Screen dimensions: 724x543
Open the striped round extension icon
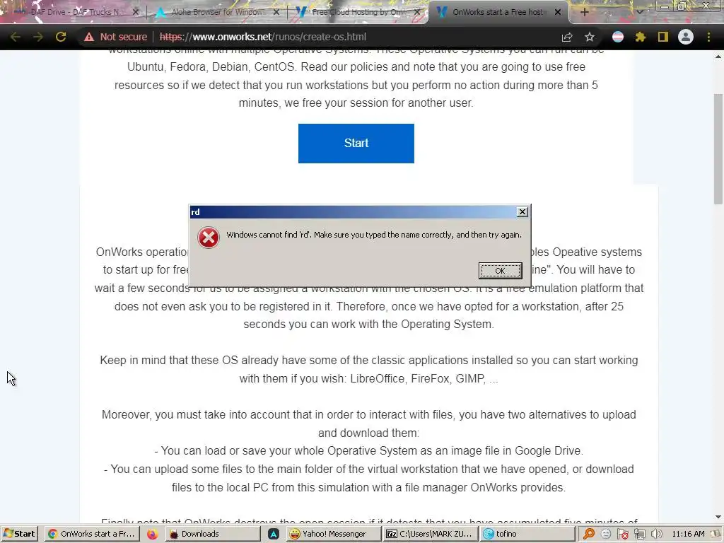tap(618, 37)
